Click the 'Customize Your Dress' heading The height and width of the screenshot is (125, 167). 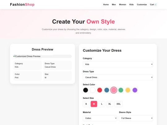pyautogui.click(x=102, y=50)
